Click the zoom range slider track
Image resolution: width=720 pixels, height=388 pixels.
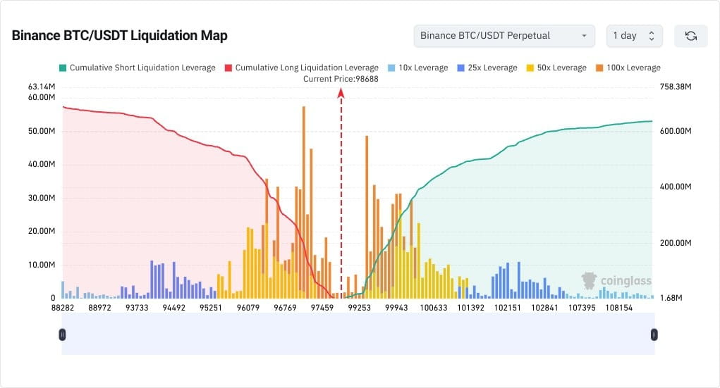(x=358, y=334)
